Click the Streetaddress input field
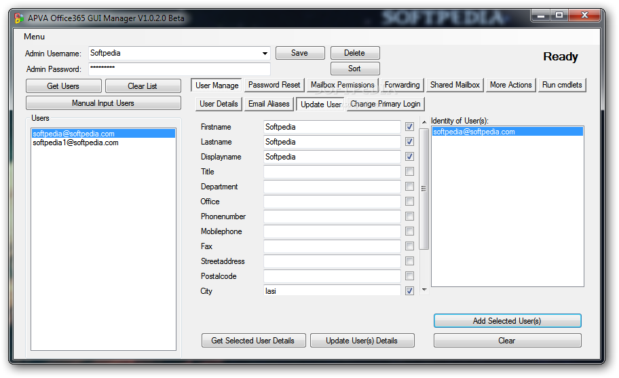The width and height of the screenshot is (619, 378). pos(332,261)
